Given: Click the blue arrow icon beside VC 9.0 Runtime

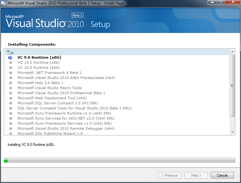Looking at the screenshot, I should pos(10,57).
